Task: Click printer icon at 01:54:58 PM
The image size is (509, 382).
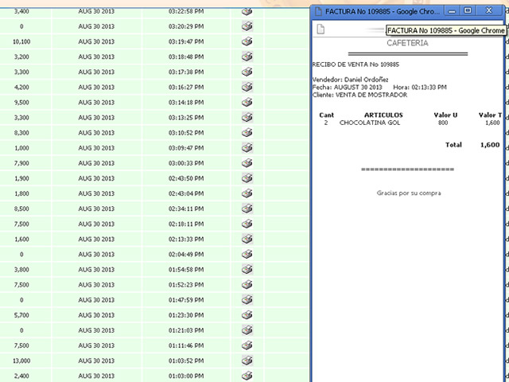Action: pyautogui.click(x=247, y=269)
